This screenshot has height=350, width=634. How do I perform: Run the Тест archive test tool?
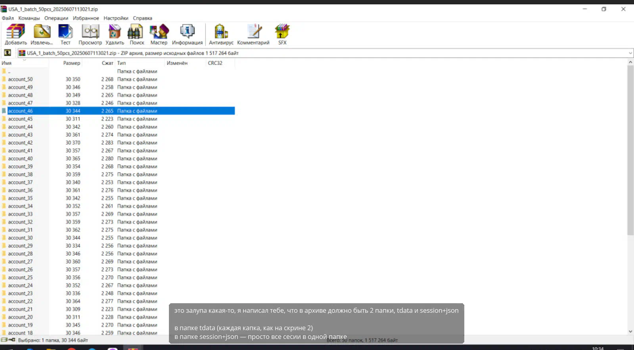tap(65, 34)
